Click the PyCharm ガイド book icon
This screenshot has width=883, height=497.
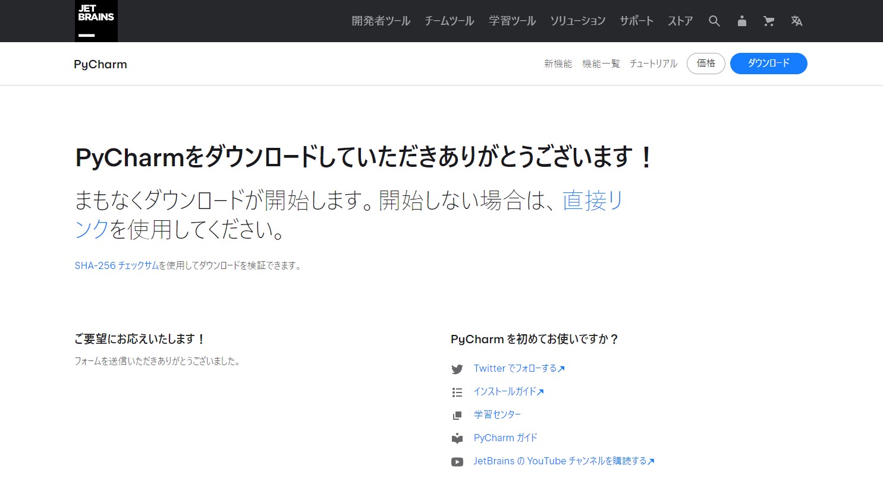pos(457,439)
